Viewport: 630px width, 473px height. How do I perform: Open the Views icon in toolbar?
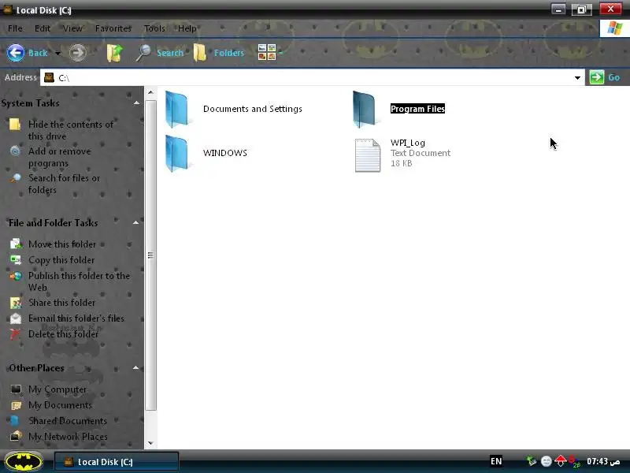[267, 52]
